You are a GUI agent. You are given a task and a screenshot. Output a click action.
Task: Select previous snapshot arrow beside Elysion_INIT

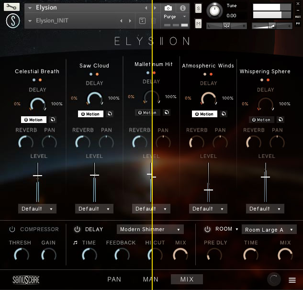coord(121,21)
